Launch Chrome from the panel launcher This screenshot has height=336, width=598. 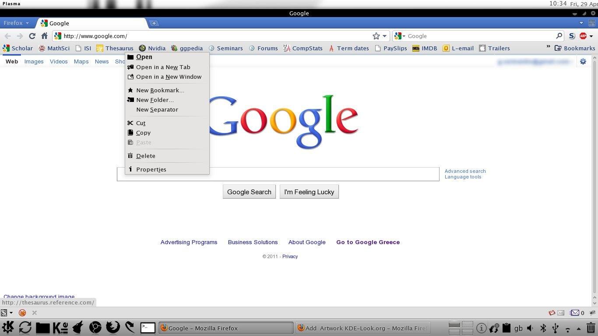(x=95, y=327)
